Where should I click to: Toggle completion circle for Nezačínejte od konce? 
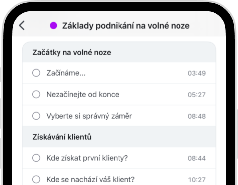pos(36,94)
